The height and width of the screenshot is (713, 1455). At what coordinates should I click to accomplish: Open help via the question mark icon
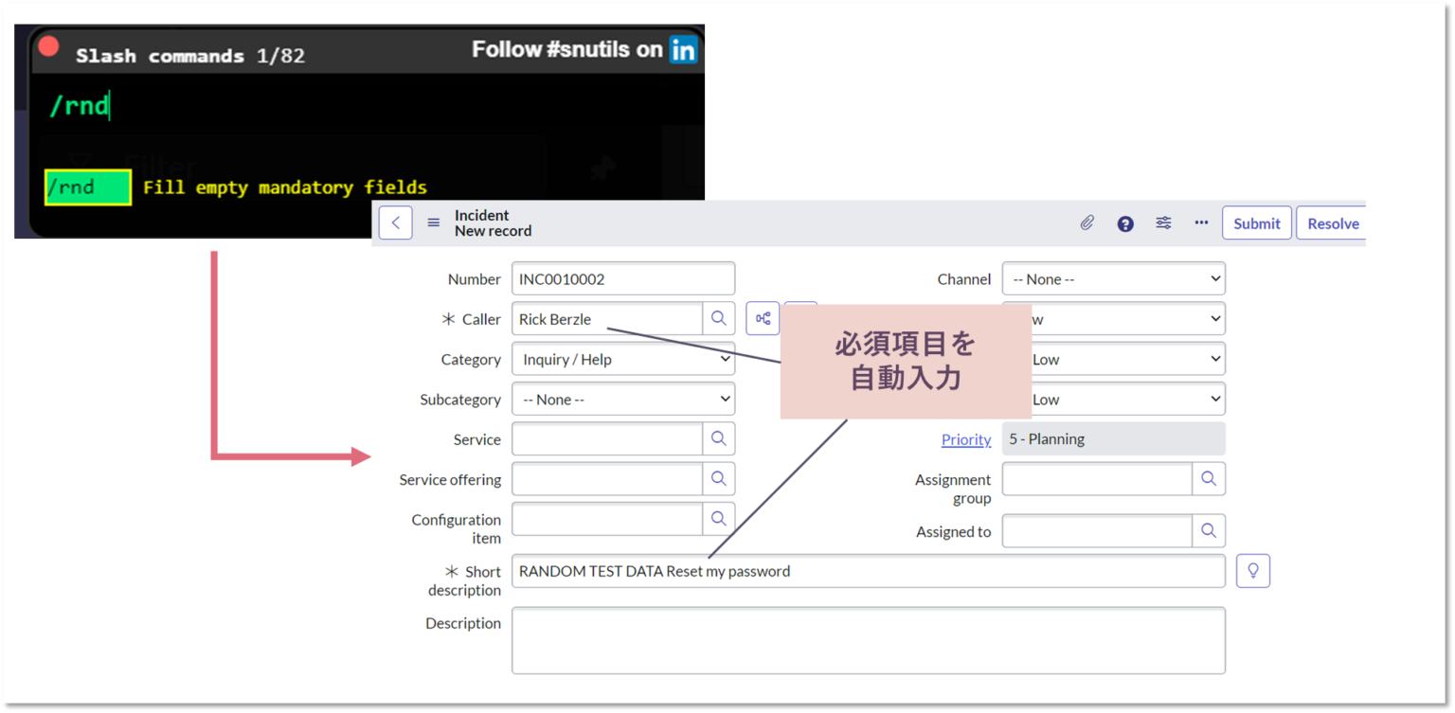click(x=1124, y=223)
